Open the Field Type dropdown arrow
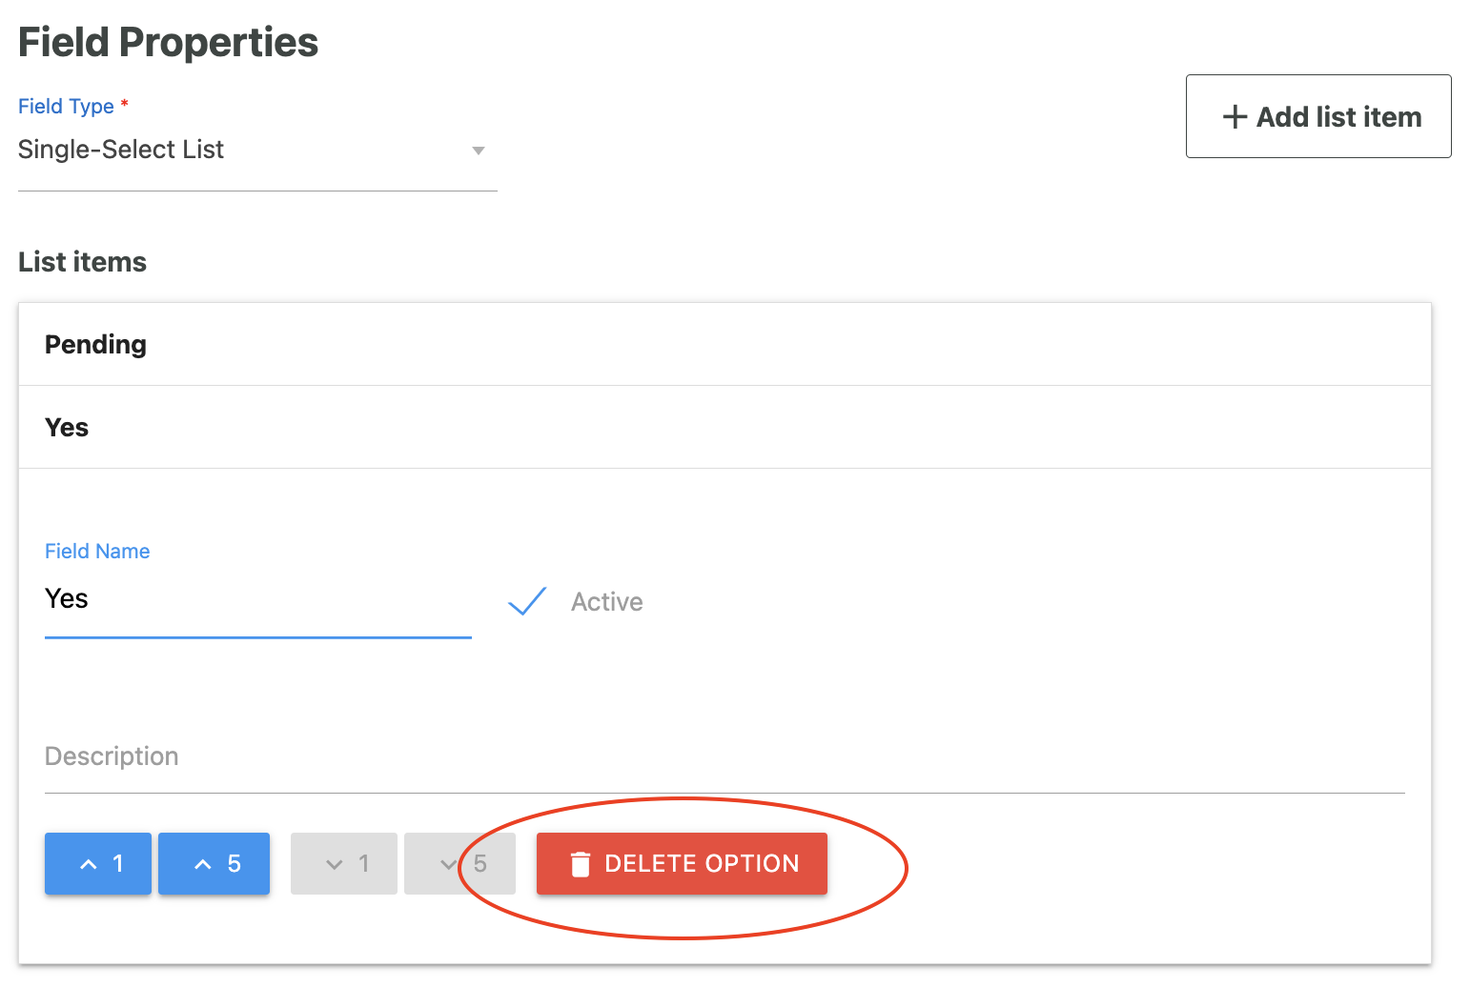The image size is (1470, 987). 479,151
